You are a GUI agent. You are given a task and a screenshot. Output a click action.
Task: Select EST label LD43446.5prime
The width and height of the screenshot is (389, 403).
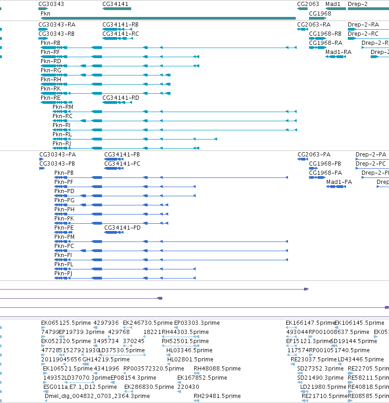(x=361, y=360)
